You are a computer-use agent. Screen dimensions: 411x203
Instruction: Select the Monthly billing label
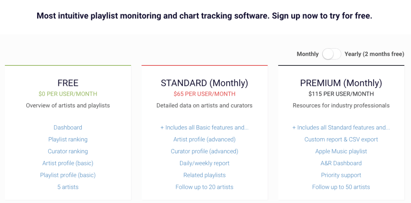click(307, 54)
